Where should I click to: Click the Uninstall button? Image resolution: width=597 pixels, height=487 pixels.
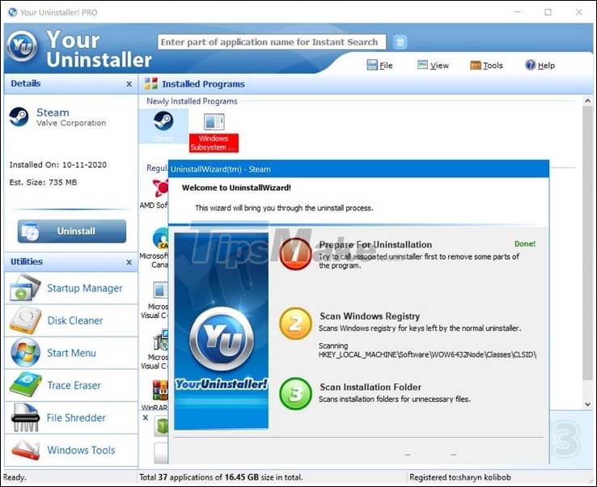point(72,231)
